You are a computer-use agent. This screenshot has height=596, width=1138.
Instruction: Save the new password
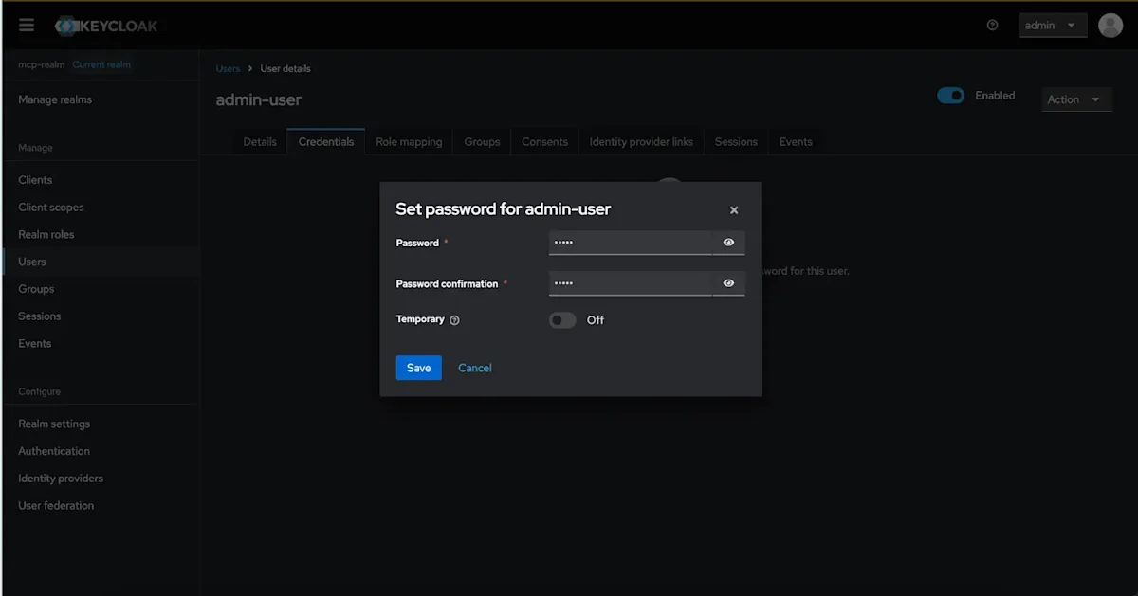[x=418, y=368]
